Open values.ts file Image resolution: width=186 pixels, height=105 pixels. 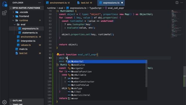pyautogui.click(x=26, y=45)
